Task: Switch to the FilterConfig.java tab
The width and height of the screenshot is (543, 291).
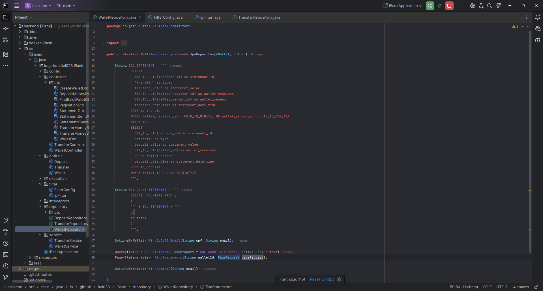Action: click(168, 17)
